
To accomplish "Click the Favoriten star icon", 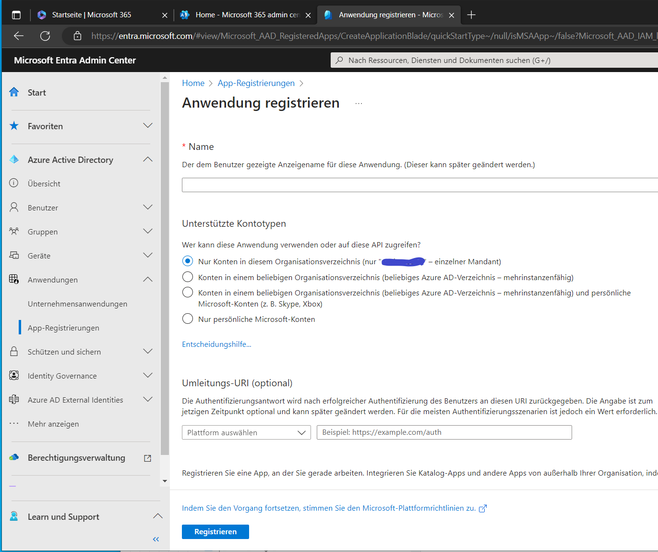I will click(14, 126).
